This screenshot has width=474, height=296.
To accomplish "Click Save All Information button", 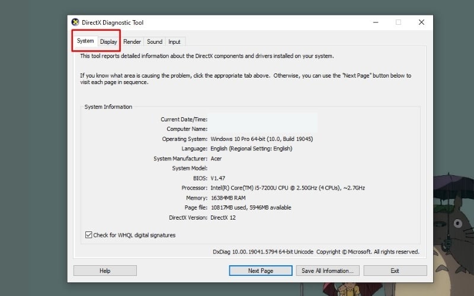I will (327, 271).
